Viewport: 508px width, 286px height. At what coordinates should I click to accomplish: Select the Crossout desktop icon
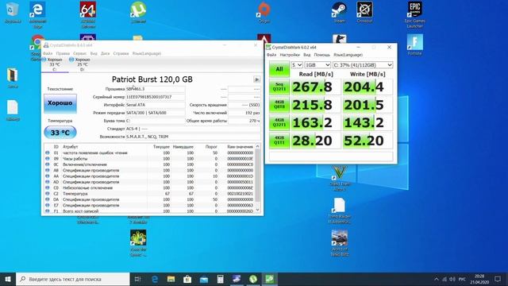coord(364,13)
